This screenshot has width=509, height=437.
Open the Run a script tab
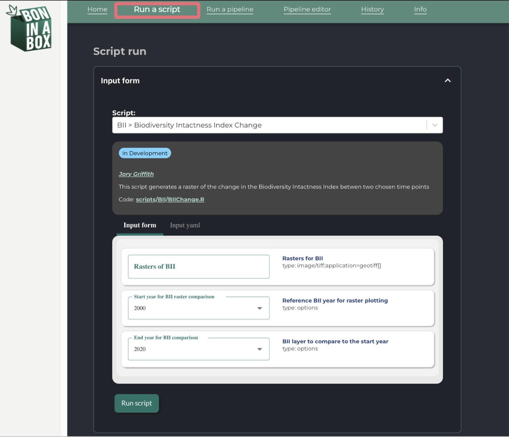pos(157,10)
